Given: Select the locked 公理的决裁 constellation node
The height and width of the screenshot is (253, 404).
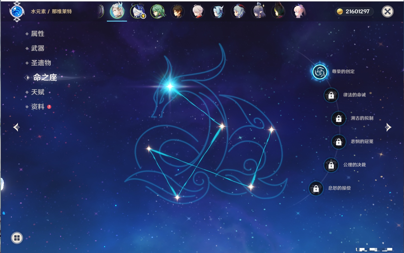Looking at the screenshot, I should tap(331, 165).
